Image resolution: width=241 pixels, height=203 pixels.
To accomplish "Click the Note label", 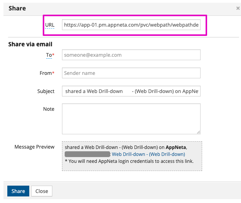I will pyautogui.click(x=49, y=109).
